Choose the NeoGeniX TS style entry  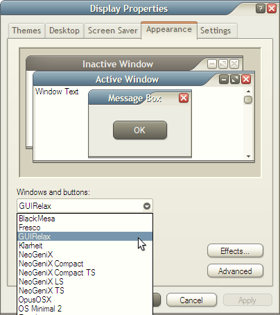(x=85, y=291)
